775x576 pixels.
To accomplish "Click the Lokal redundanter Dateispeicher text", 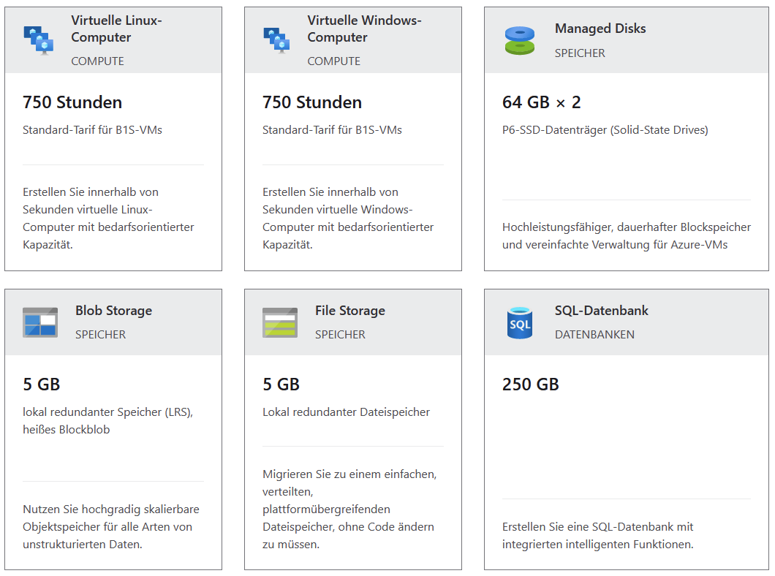I will click(346, 412).
